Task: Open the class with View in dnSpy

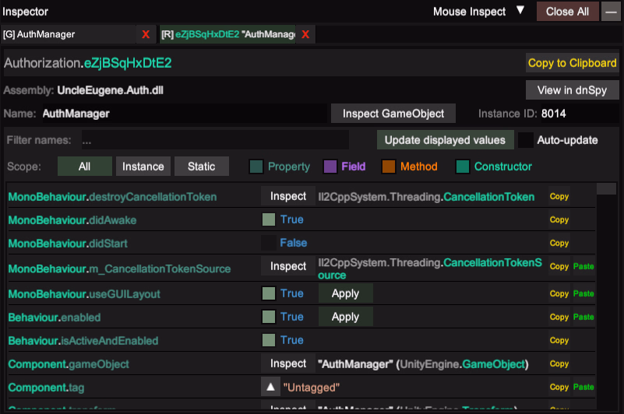Action: [x=572, y=90]
